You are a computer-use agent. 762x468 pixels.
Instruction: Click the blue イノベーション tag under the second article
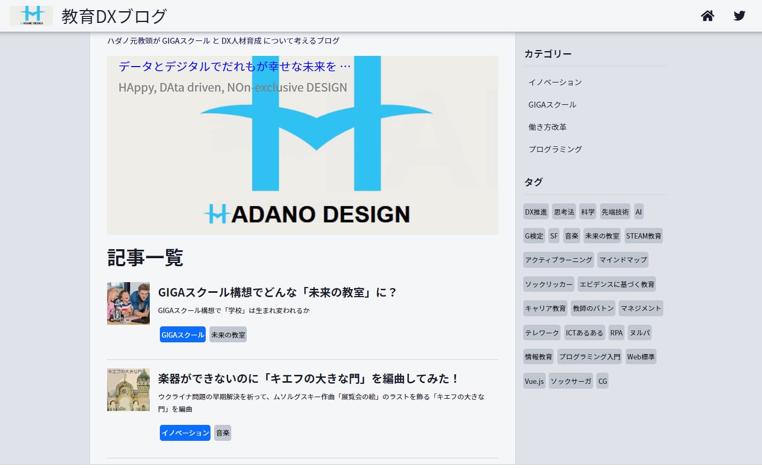[184, 433]
